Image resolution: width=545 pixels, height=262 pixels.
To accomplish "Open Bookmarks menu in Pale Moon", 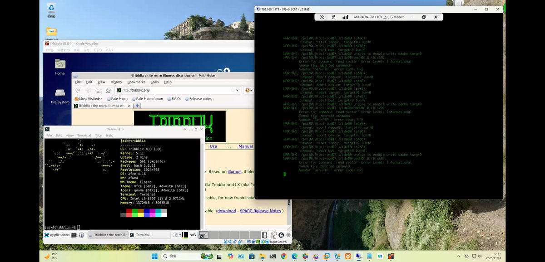I will point(136,82).
